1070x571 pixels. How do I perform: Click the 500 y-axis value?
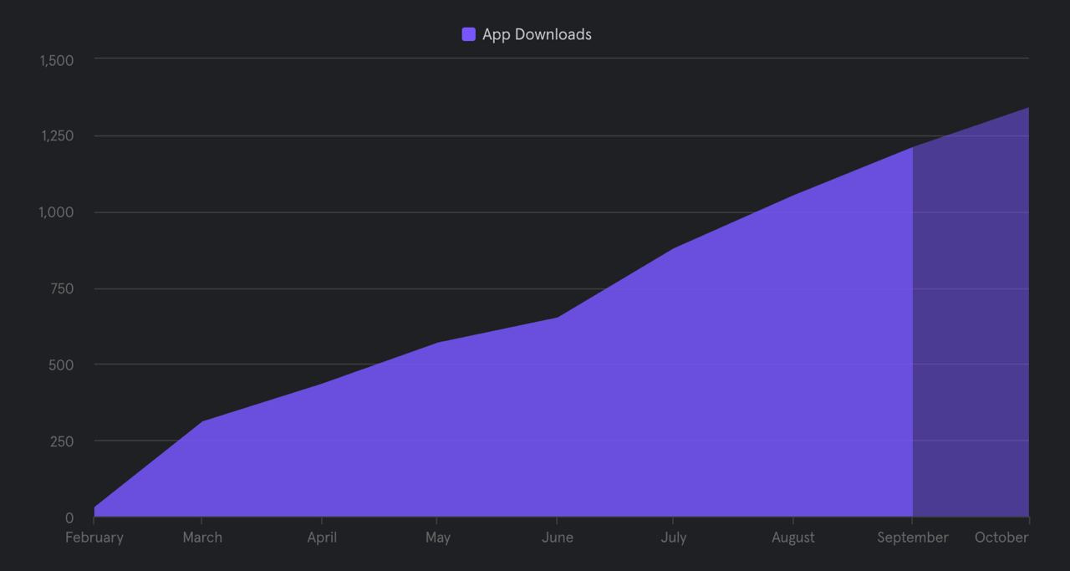[x=62, y=365]
